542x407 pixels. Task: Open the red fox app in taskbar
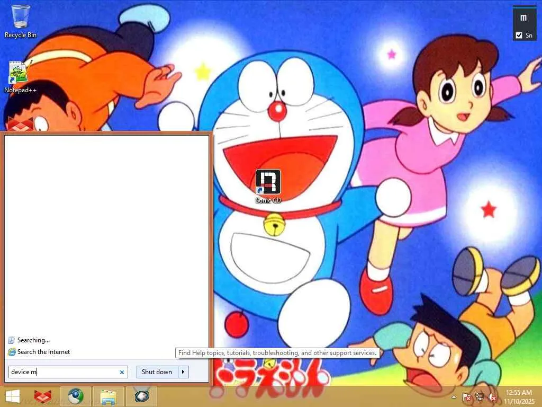pyautogui.click(x=43, y=396)
